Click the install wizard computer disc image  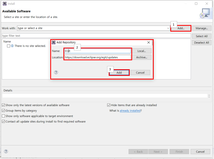point(205,13)
